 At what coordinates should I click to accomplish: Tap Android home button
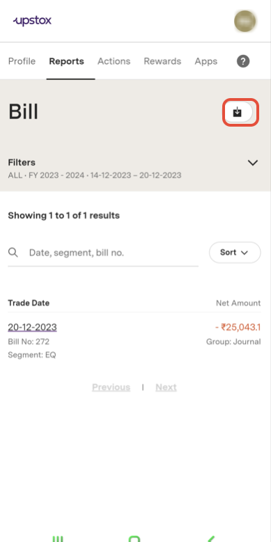134,539
